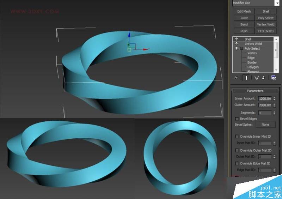Collapse the Poly Select tree node
This screenshot has height=199, width=282.
[241, 48]
